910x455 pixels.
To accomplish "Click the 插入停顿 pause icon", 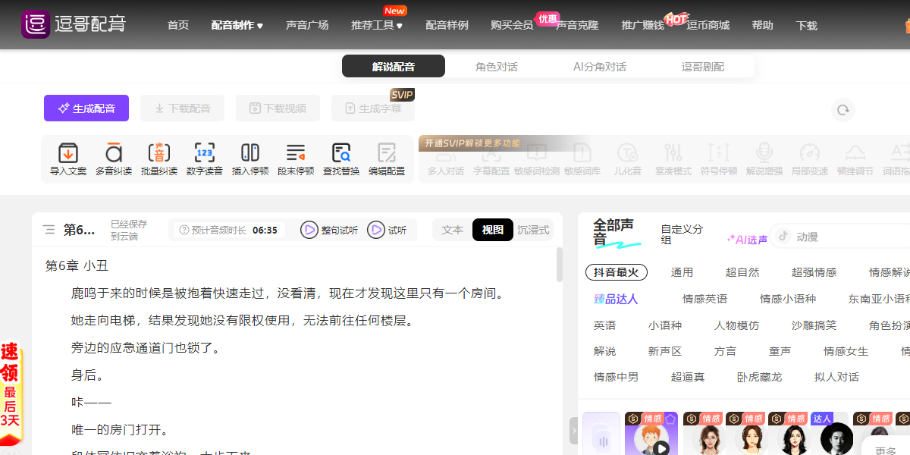I will pyautogui.click(x=250, y=152).
